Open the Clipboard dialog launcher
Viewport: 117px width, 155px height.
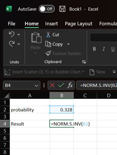pos(84,62)
